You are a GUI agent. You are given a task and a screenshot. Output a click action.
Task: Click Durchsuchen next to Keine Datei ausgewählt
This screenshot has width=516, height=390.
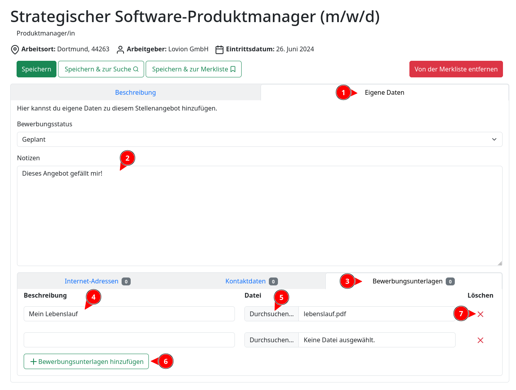tap(272, 340)
